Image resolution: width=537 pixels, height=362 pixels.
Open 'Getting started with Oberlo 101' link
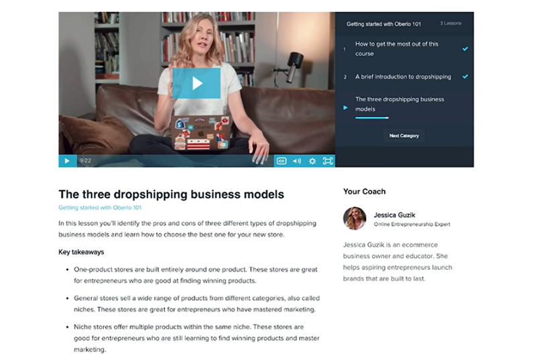(x=100, y=208)
